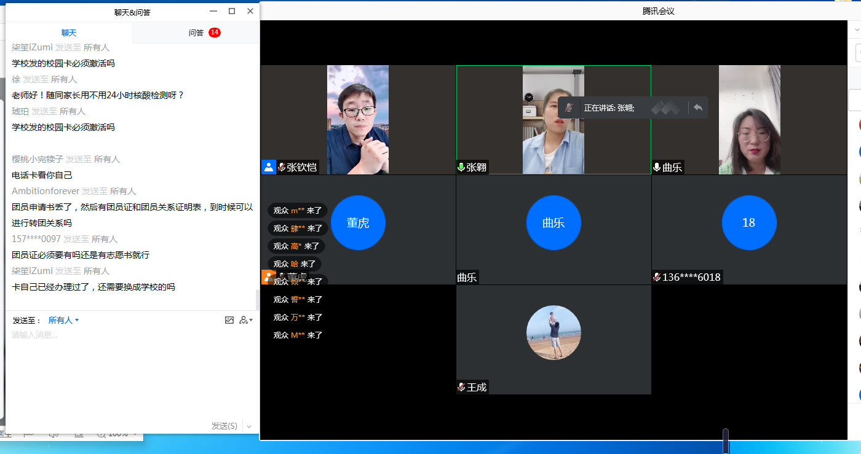The image size is (861, 454).
Task: Switch to the 问答 tab
Action: pyautogui.click(x=196, y=33)
